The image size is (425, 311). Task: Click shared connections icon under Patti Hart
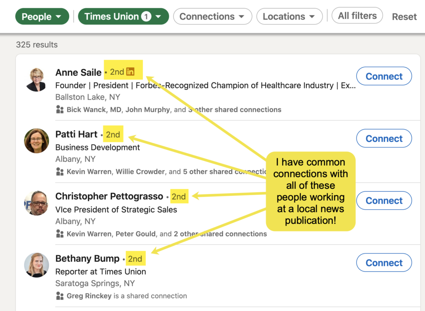pyautogui.click(x=60, y=171)
